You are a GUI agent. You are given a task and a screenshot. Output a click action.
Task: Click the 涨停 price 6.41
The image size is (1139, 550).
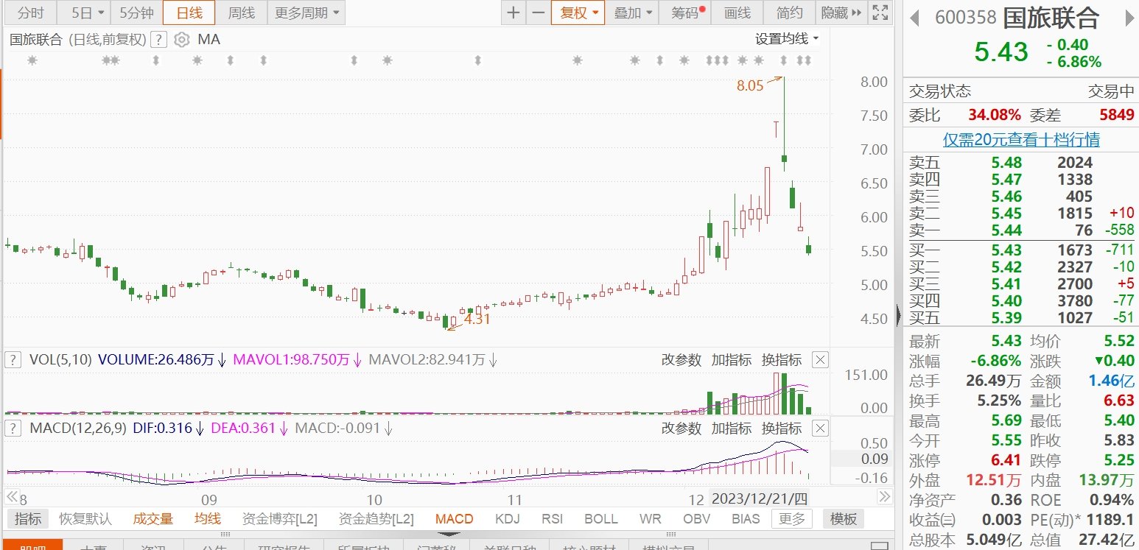[x=1006, y=462]
